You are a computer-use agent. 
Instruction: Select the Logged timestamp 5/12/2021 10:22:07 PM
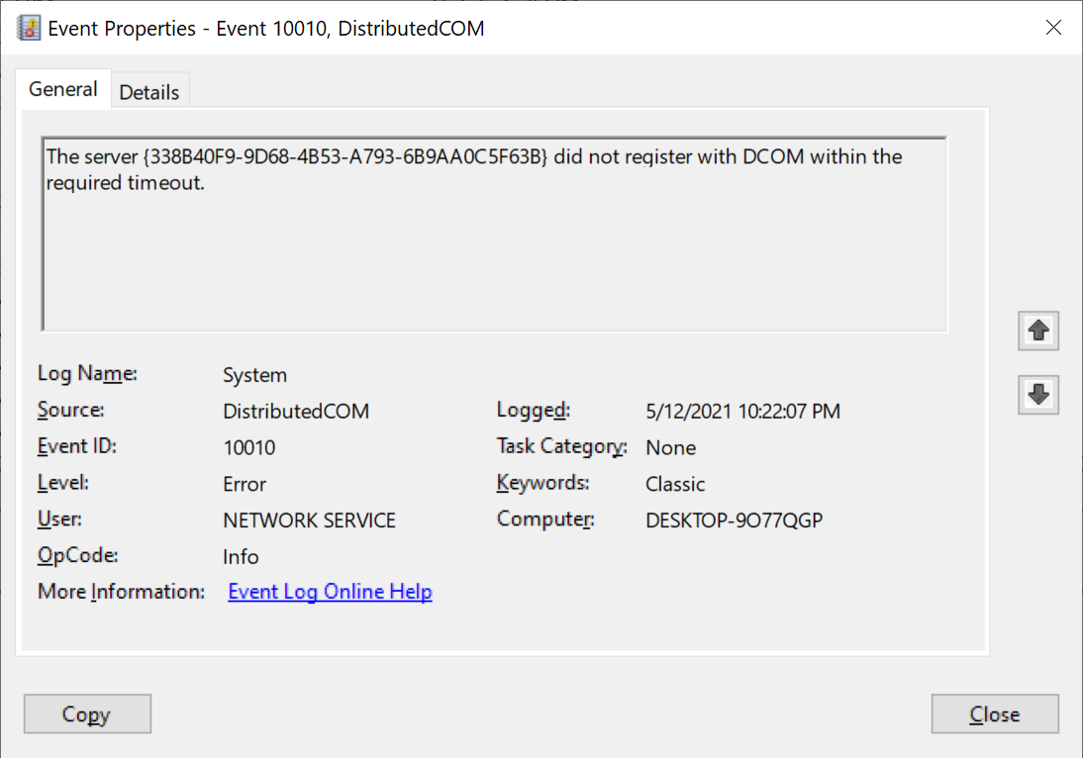point(742,412)
